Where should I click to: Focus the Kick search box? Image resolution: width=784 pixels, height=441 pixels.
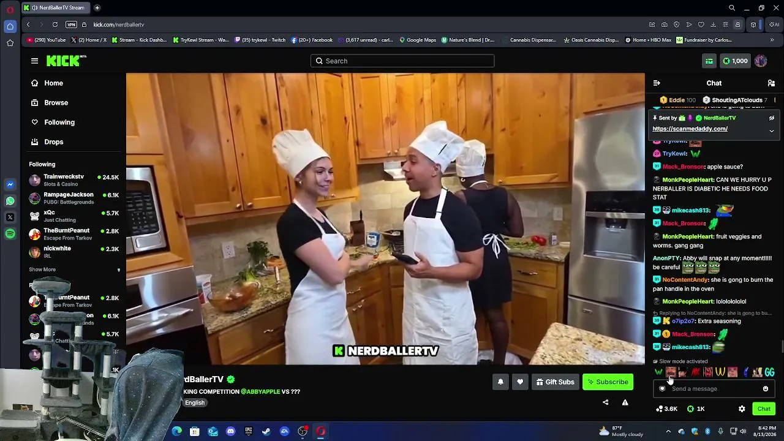point(402,61)
